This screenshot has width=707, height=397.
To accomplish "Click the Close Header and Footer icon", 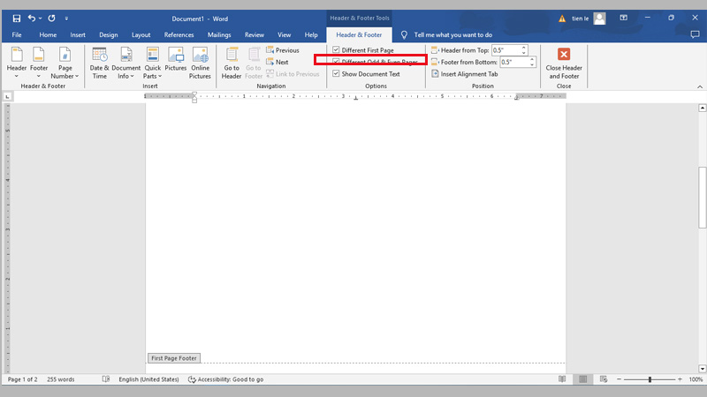I will click(x=564, y=55).
